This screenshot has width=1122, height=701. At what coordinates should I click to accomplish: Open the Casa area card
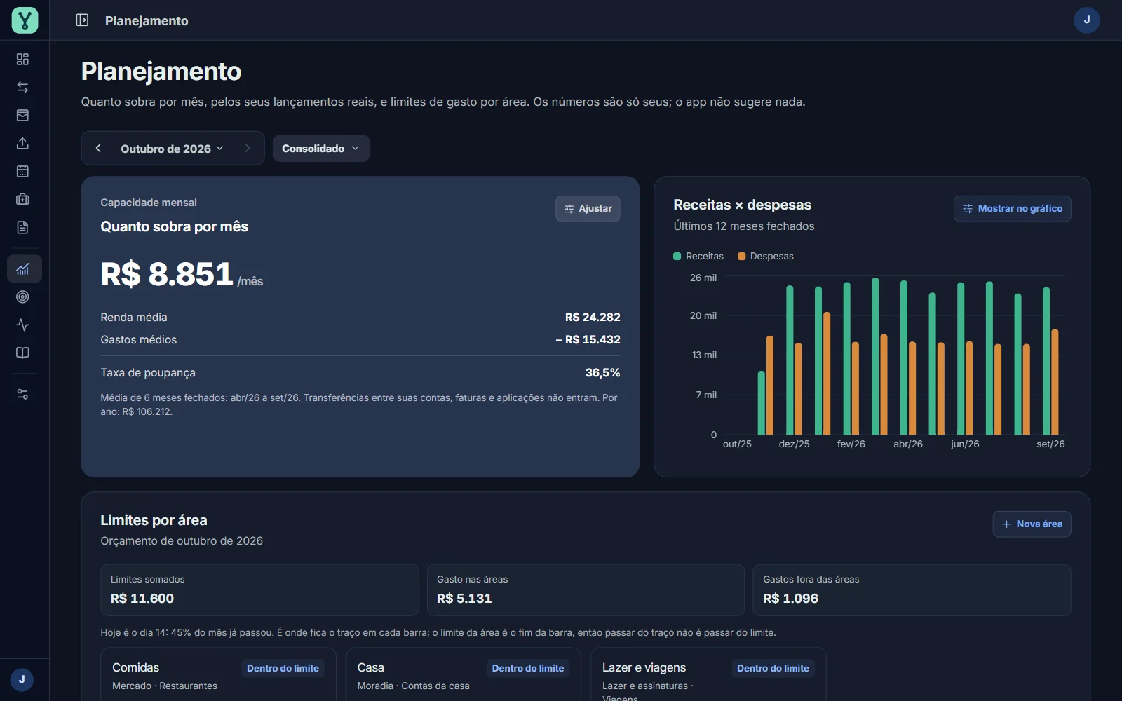pos(463,674)
